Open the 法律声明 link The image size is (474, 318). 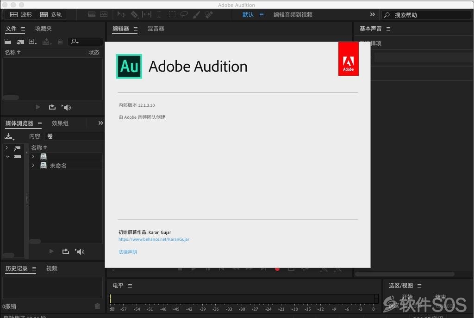(128, 252)
